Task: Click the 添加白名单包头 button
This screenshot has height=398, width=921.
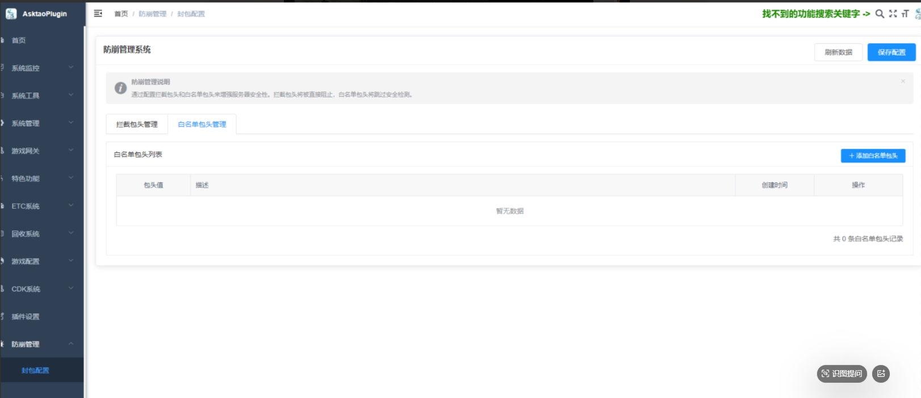Action: (873, 156)
